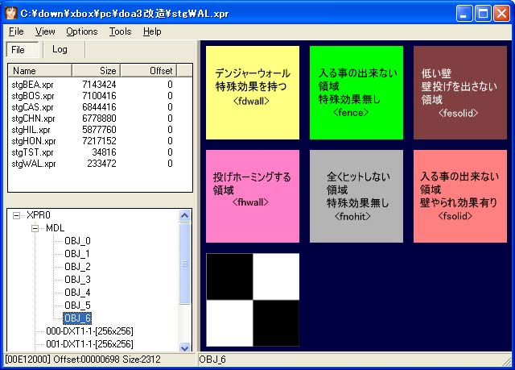Click tree scrollbar up arrow
The image size is (515, 370).
(184, 216)
